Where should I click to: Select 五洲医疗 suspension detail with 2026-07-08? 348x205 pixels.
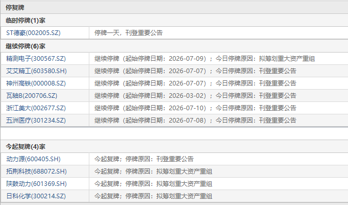point(195,121)
